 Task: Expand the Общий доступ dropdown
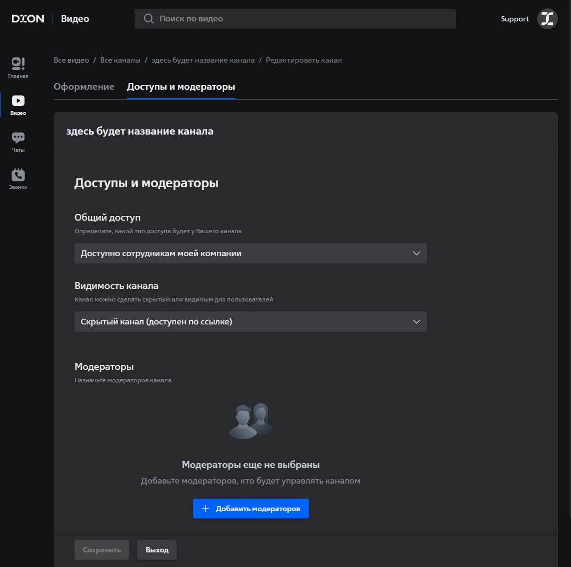(250, 253)
